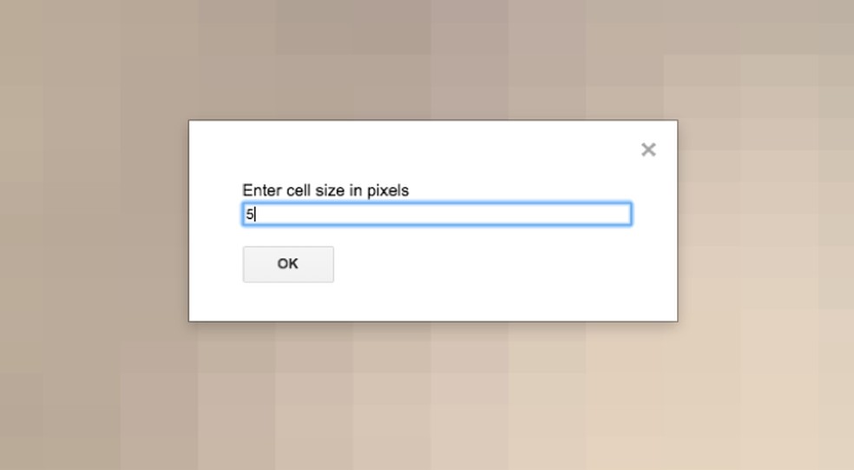Place cursor in the pixel size text box
This screenshot has width=854, height=470.
pos(437,215)
